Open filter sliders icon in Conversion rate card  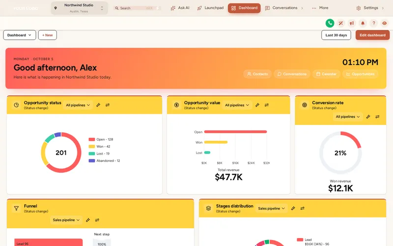[377, 117]
